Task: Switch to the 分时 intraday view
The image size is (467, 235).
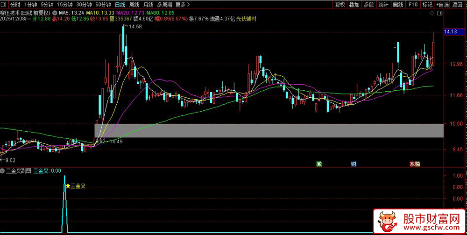Action: [x=15, y=5]
